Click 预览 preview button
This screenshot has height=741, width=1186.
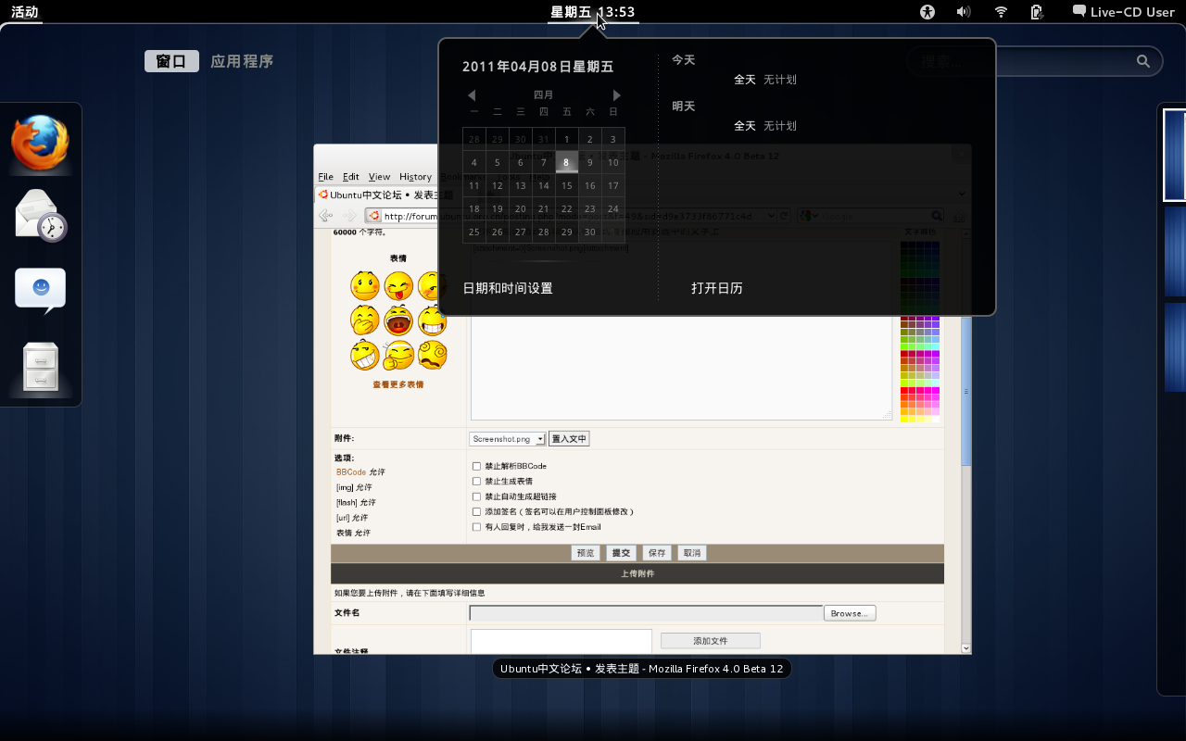point(586,553)
